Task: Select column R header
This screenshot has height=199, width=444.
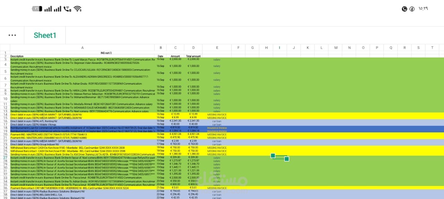Action: [x=404, y=47]
